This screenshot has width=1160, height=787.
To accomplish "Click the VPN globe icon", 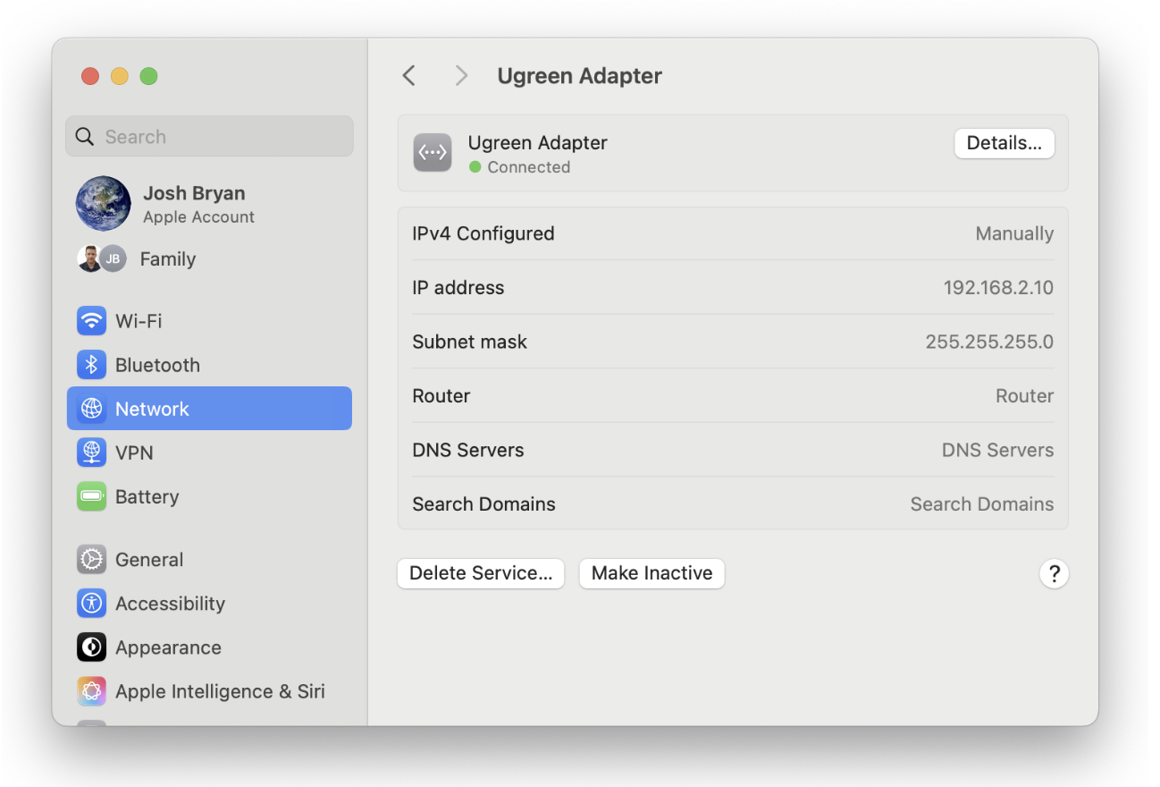I will (x=91, y=453).
